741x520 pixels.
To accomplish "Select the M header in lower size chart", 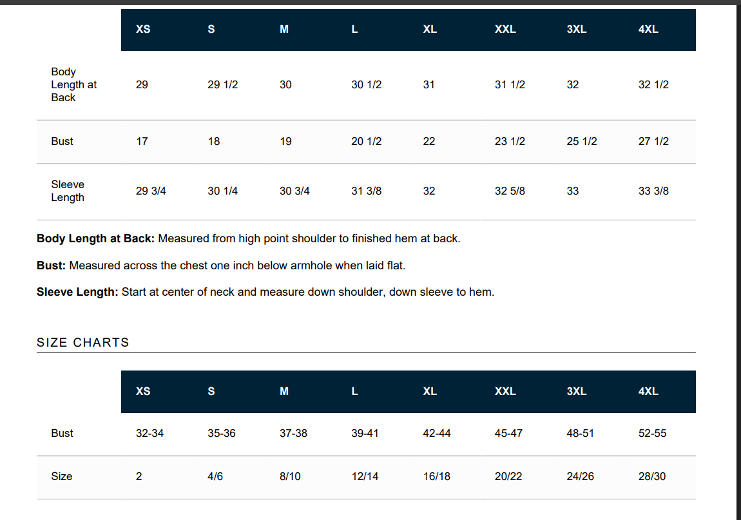I will point(284,391).
